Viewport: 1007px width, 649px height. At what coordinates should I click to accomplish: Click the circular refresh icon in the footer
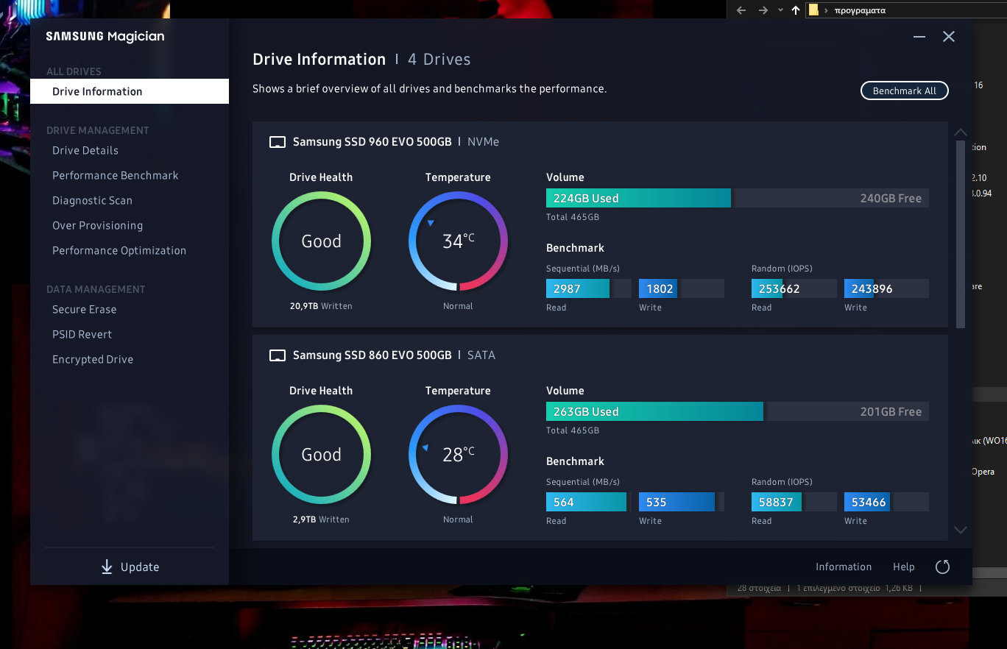click(942, 567)
